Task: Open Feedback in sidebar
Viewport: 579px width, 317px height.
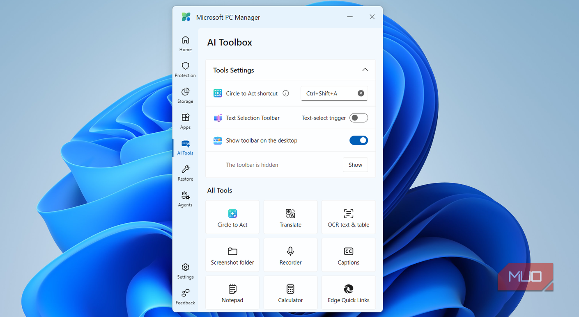Action: (x=185, y=297)
